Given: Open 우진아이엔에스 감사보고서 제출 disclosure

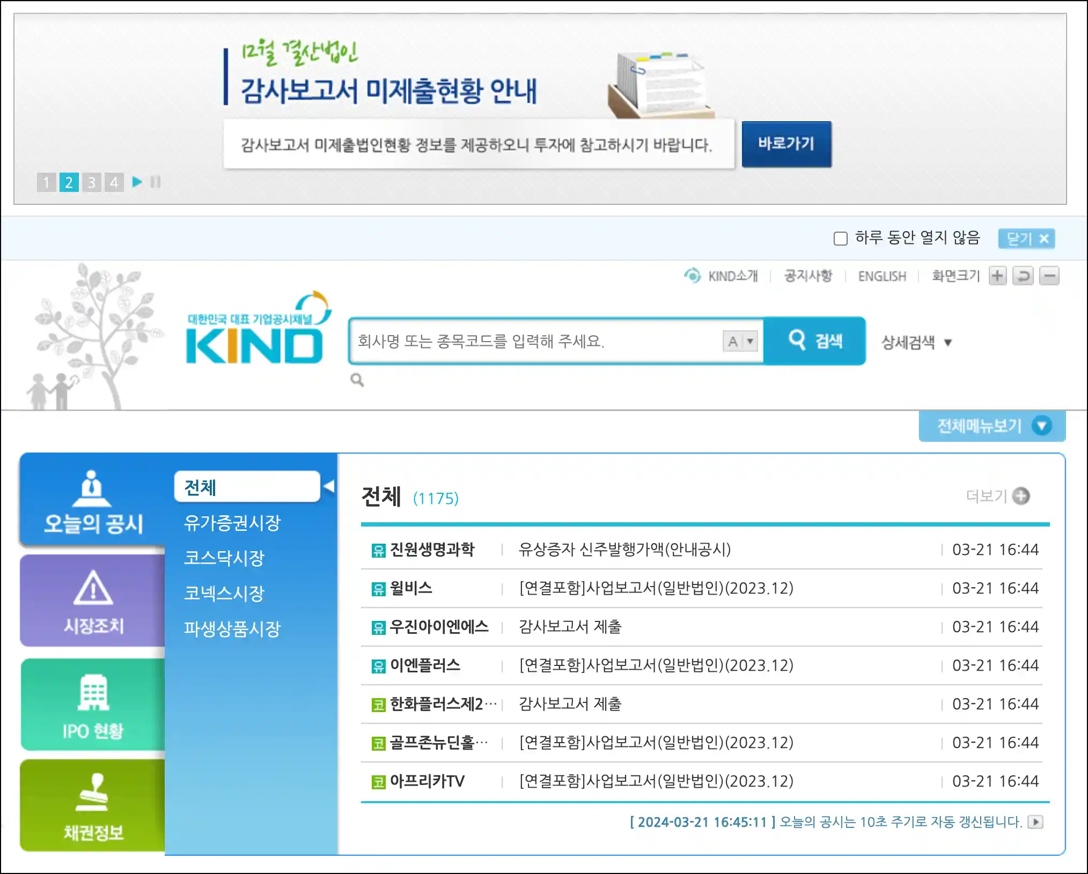Looking at the screenshot, I should click(x=570, y=627).
